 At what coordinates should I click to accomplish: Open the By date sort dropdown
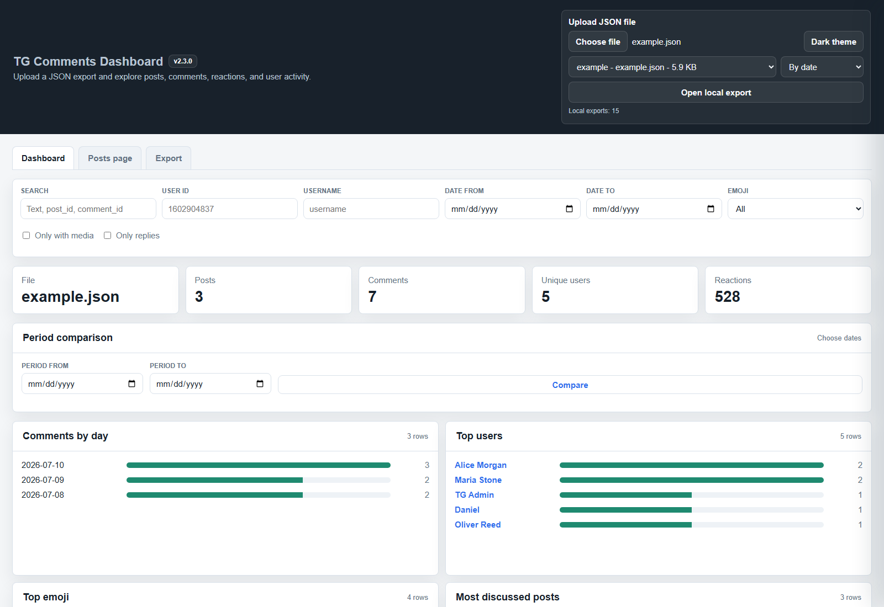pyautogui.click(x=822, y=67)
